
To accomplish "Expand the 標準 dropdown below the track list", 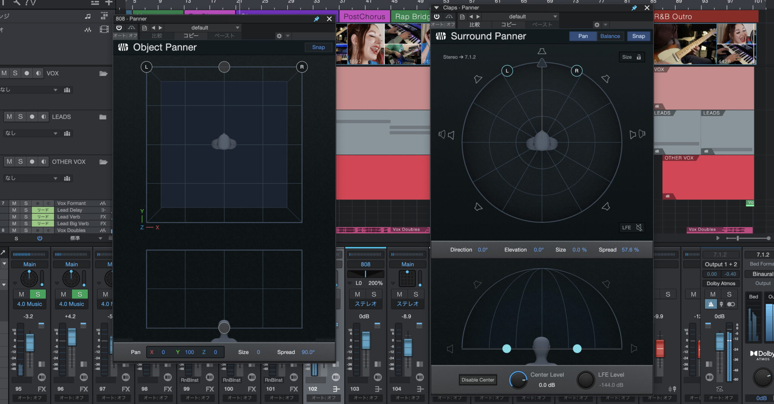I will click(85, 238).
